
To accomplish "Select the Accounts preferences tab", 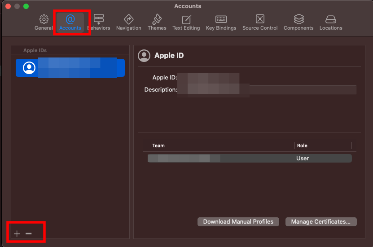I will click(x=70, y=22).
